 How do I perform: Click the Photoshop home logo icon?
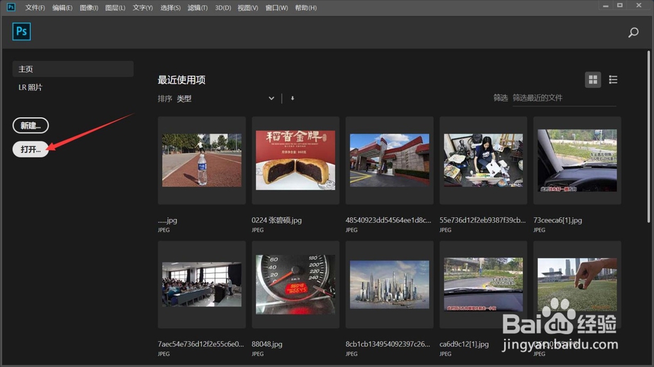[22, 31]
